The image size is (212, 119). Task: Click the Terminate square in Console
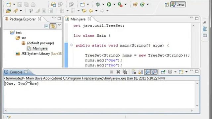(x=112, y=72)
